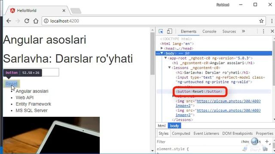The image size is (275, 154).
Task: Collapse the app-root element node
Action: (x=165, y=58)
